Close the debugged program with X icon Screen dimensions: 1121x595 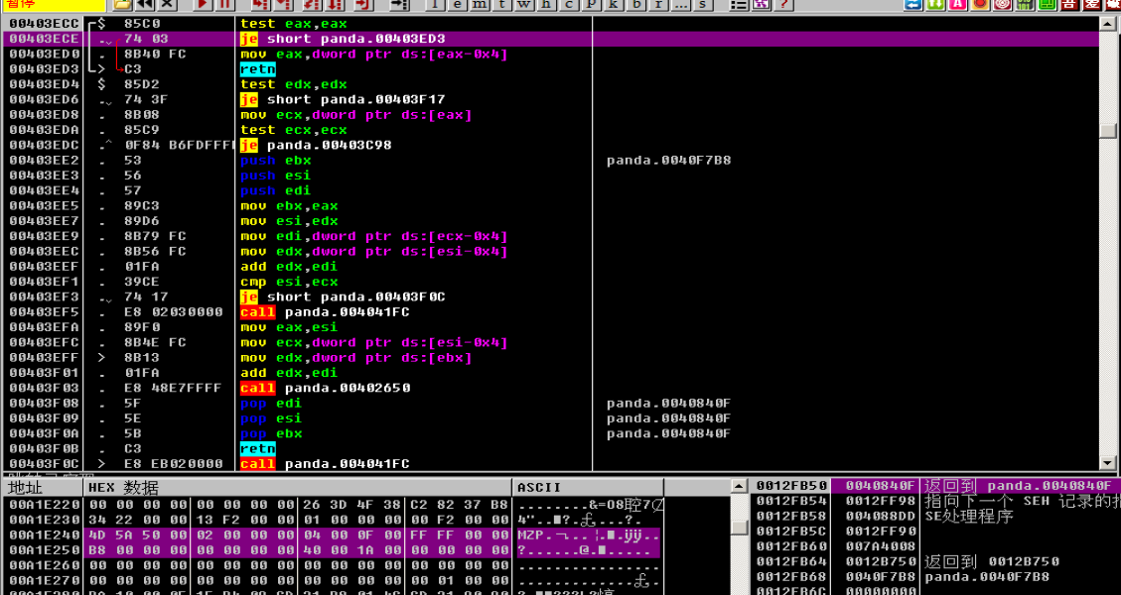coord(167,4)
